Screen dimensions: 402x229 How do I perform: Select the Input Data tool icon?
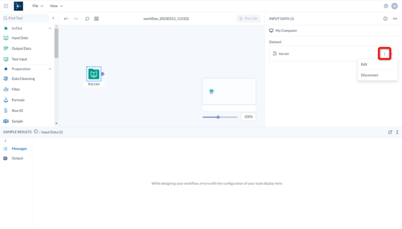[x=6, y=38]
